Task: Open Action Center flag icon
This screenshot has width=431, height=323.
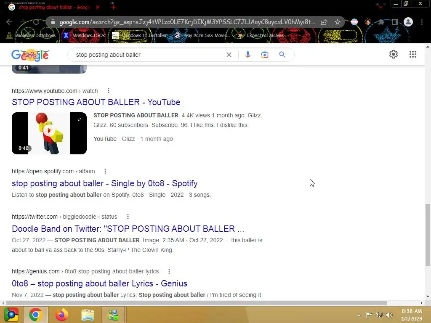Action: [369, 315]
